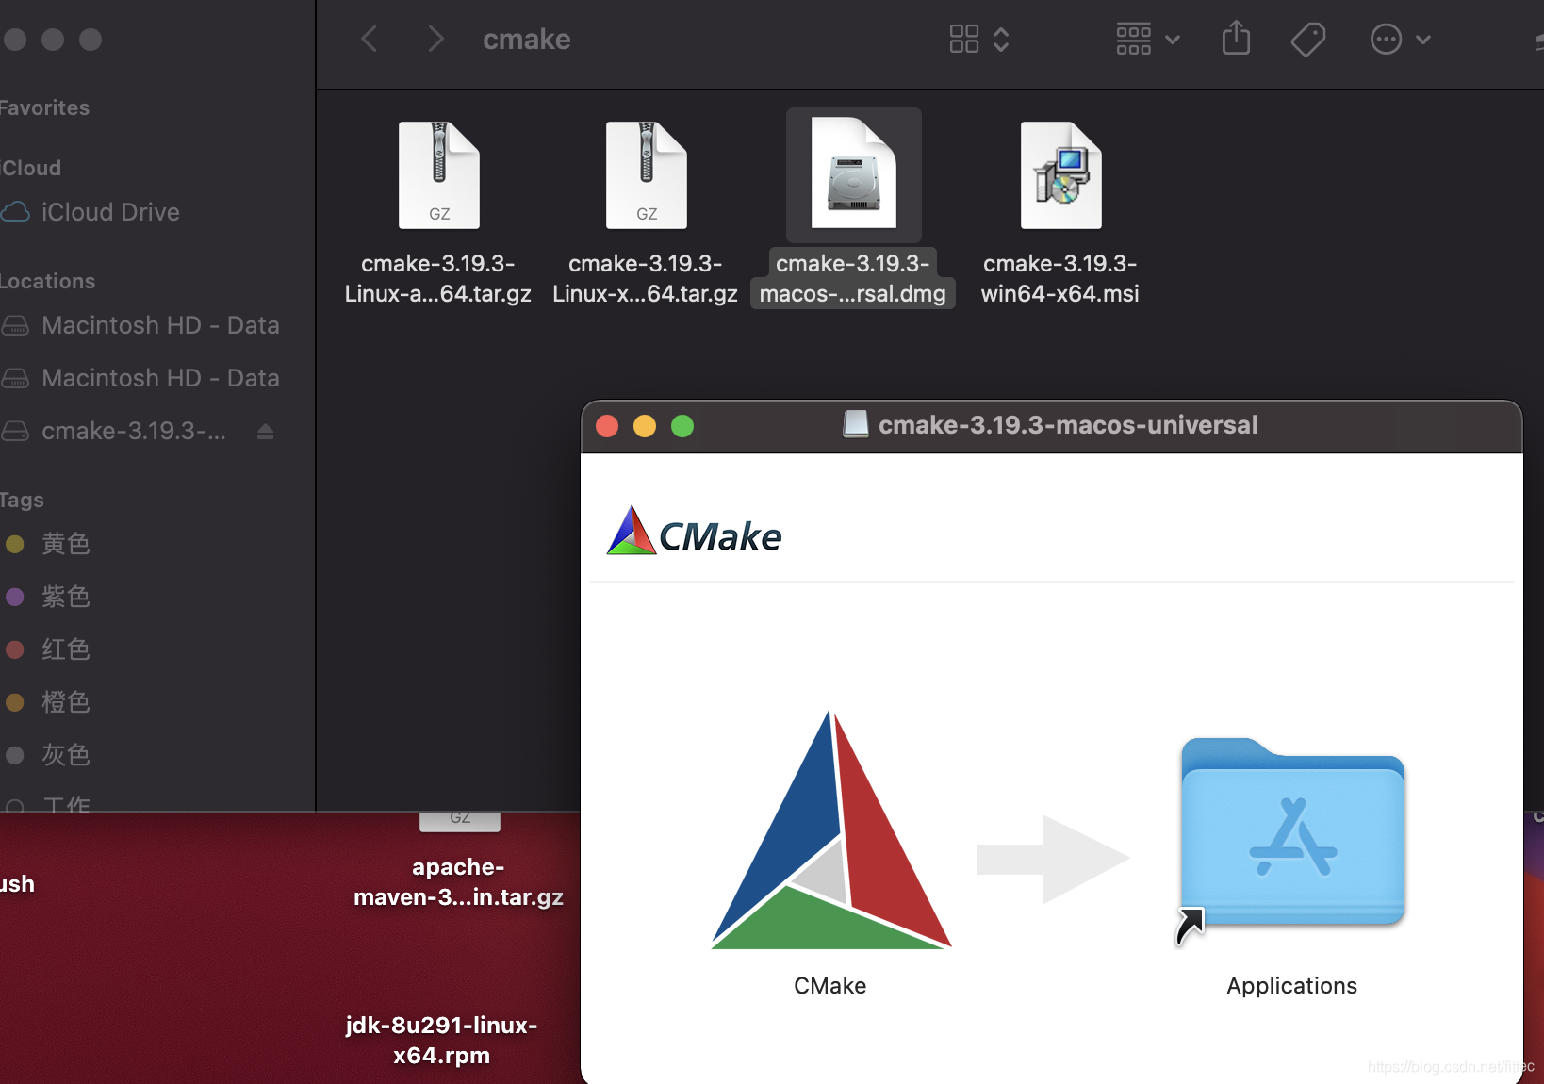The image size is (1544, 1084).
Task: Open the Share toolbar button
Action: [x=1236, y=39]
